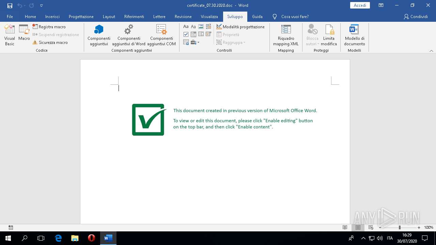Viewport: 436px width, 245px height.
Task: Switch to Revisione tab
Action: point(183,17)
